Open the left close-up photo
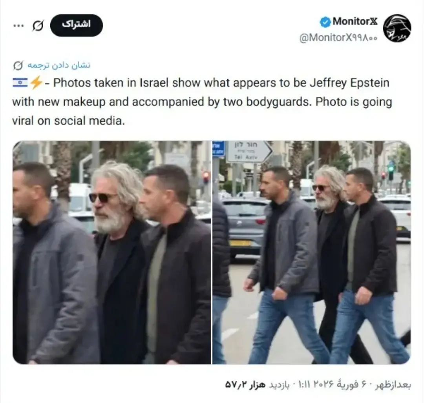 (111, 252)
